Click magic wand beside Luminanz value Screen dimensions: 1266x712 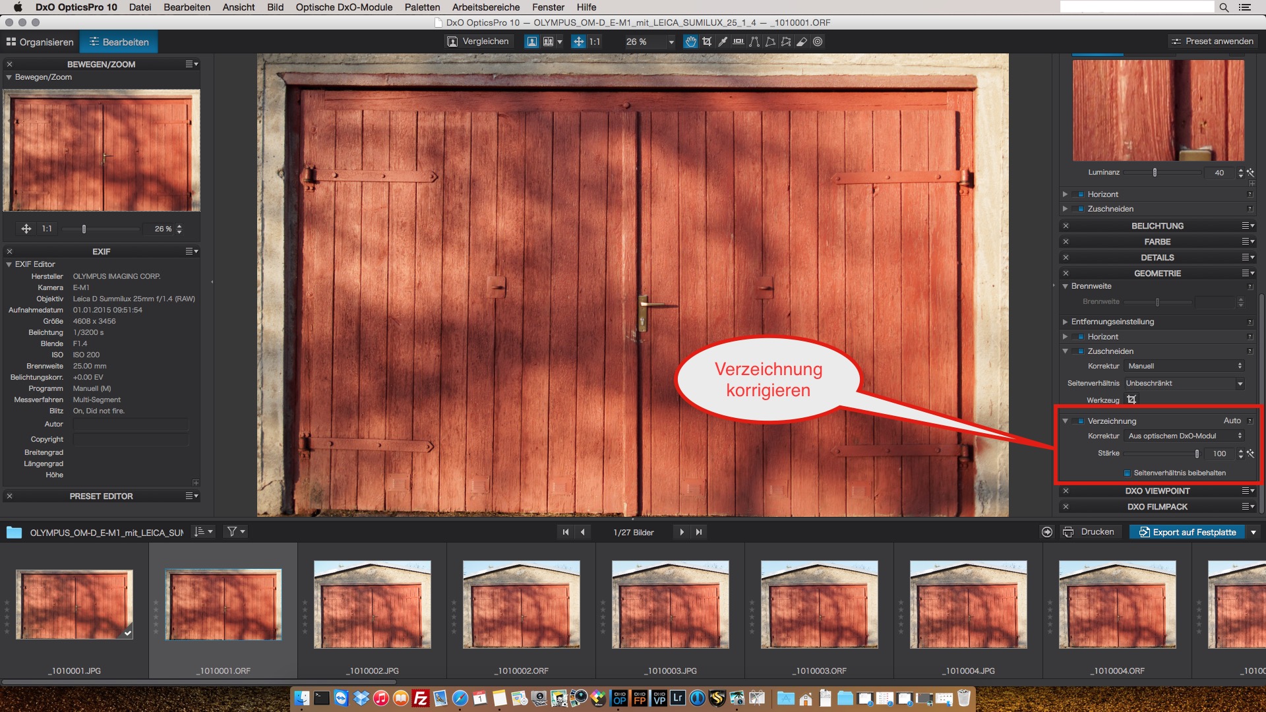tap(1251, 173)
